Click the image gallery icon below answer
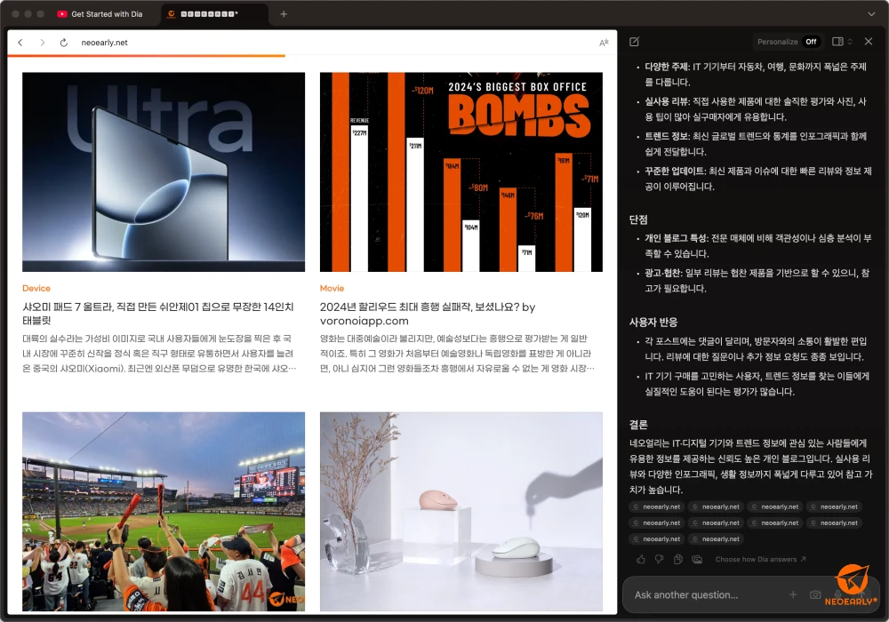Viewport: 889px width, 622px height. 697,559
